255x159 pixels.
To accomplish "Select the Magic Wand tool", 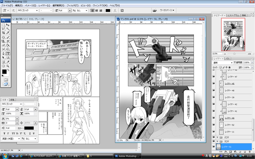I will pyautogui.click(x=7, y=29).
